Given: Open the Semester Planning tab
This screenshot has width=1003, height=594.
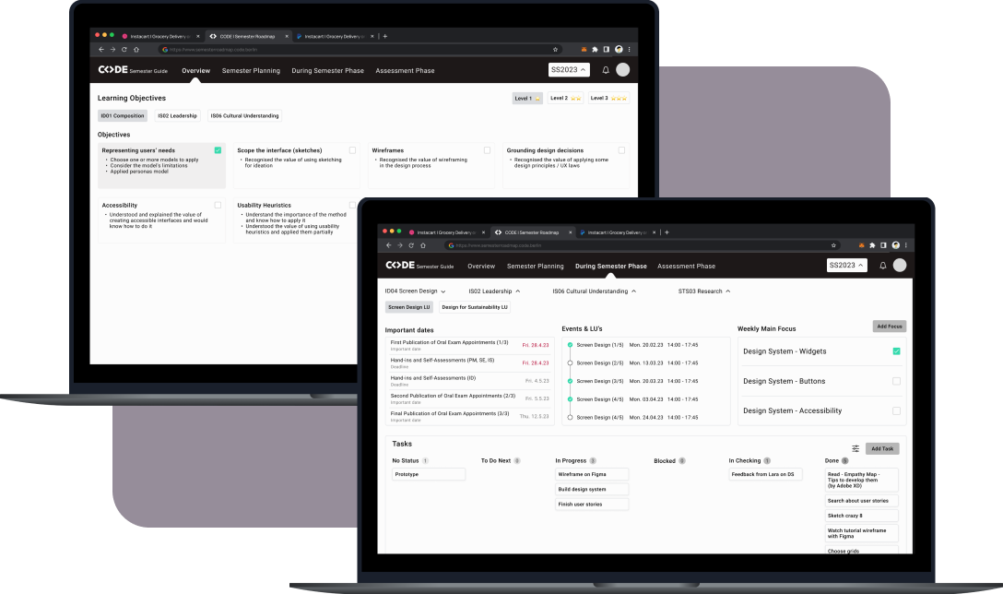Looking at the screenshot, I should 536,266.
